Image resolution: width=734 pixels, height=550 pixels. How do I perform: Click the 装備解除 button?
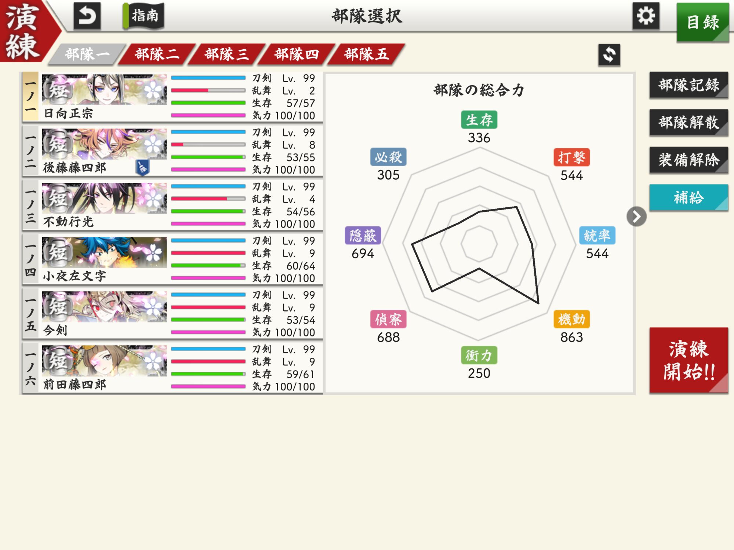(688, 160)
